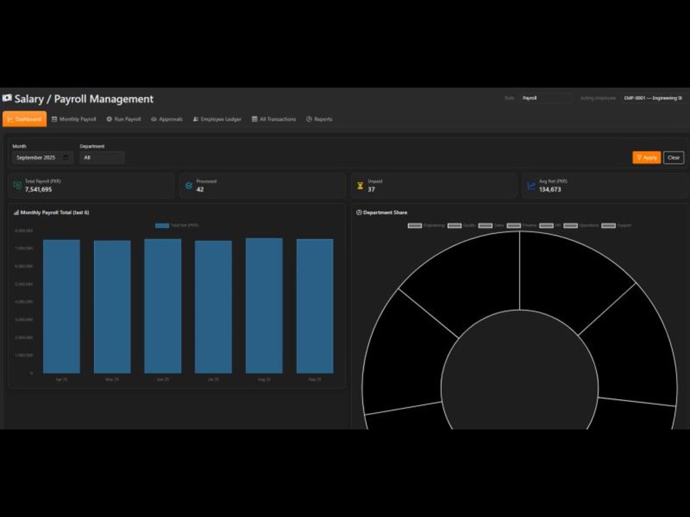
Task: Click the Processed check-circle icon
Action: coord(189,185)
